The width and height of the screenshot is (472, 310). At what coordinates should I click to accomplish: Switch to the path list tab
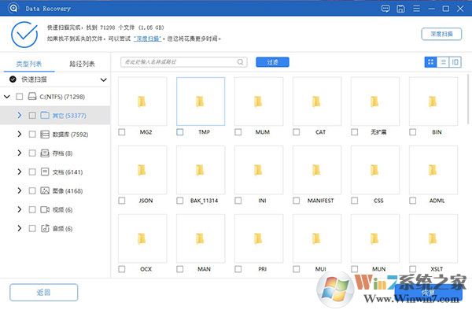coord(82,64)
